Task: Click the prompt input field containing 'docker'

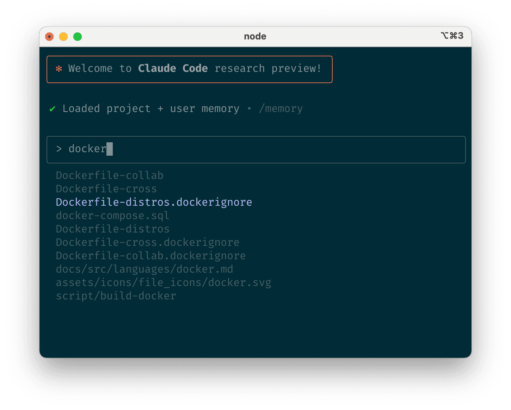Action: [256, 149]
